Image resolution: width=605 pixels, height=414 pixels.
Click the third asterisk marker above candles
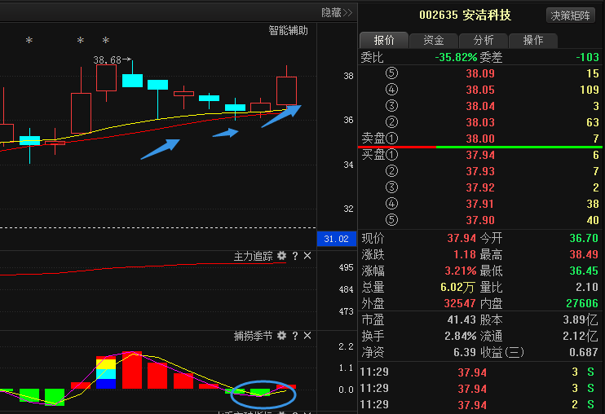pyautogui.click(x=105, y=41)
